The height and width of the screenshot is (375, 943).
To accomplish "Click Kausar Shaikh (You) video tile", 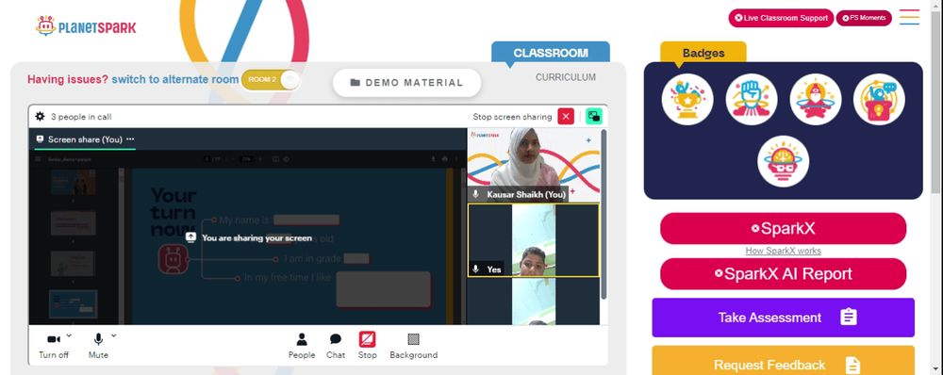I will tap(534, 165).
